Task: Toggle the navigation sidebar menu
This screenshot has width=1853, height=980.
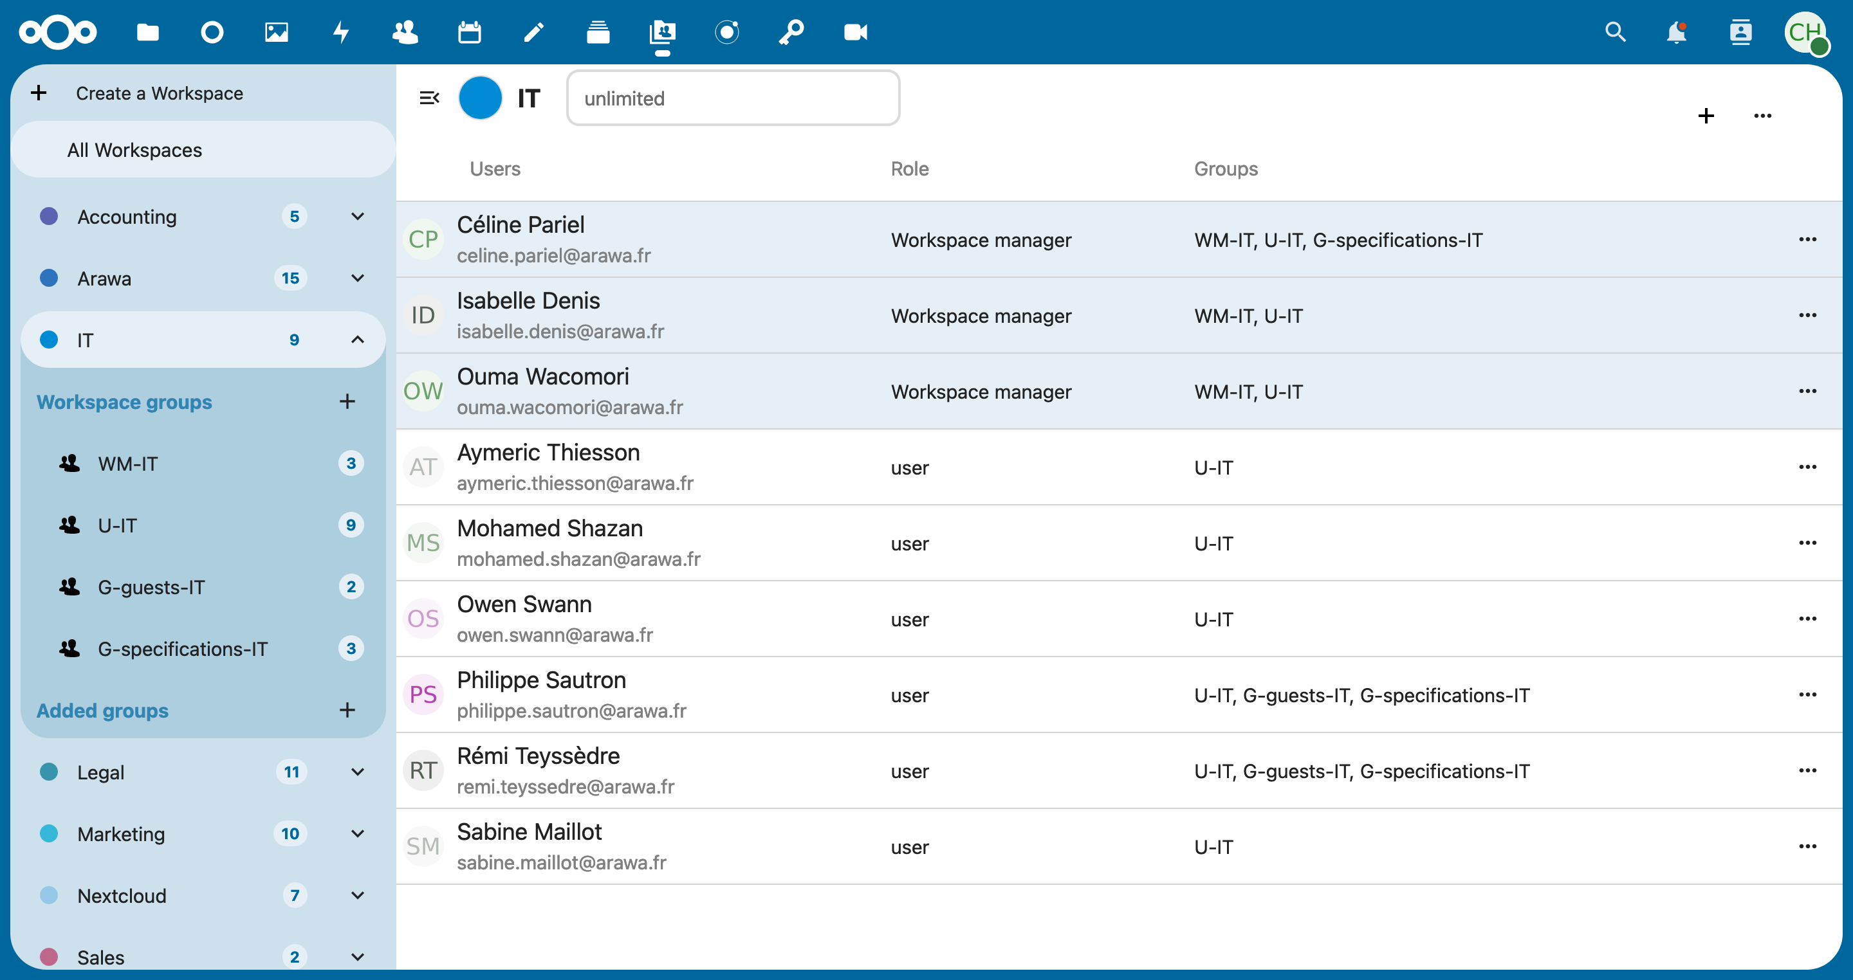Action: 429,98
